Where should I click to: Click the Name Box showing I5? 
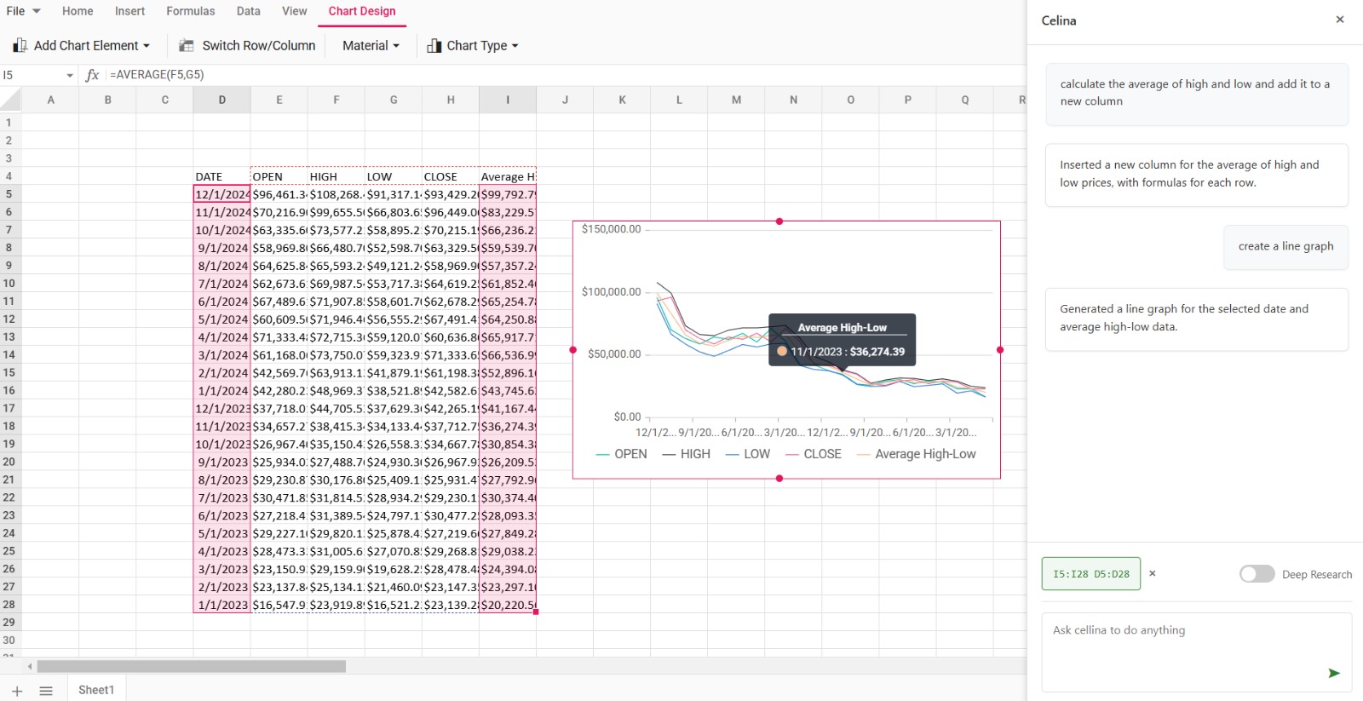coord(32,75)
